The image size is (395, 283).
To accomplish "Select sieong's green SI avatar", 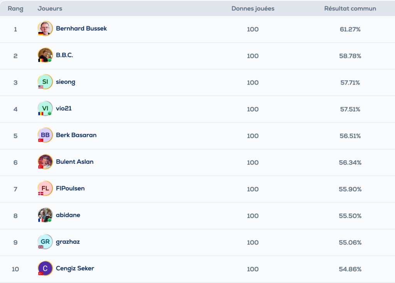I will click(x=45, y=82).
